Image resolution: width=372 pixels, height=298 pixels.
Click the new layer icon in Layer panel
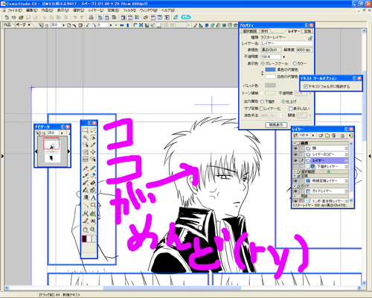pos(321,136)
